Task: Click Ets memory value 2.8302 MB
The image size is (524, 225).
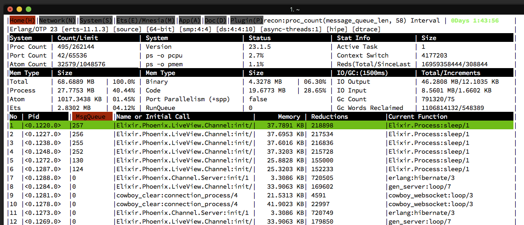Action: point(74,108)
